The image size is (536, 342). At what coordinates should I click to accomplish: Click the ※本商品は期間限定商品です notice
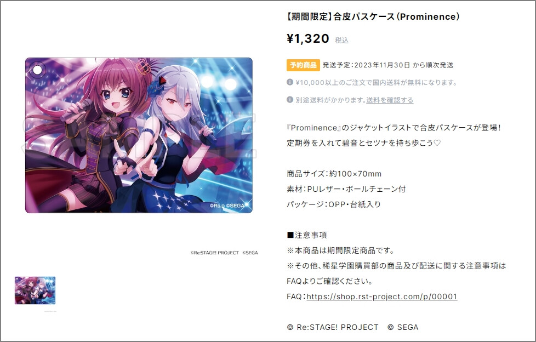(341, 250)
